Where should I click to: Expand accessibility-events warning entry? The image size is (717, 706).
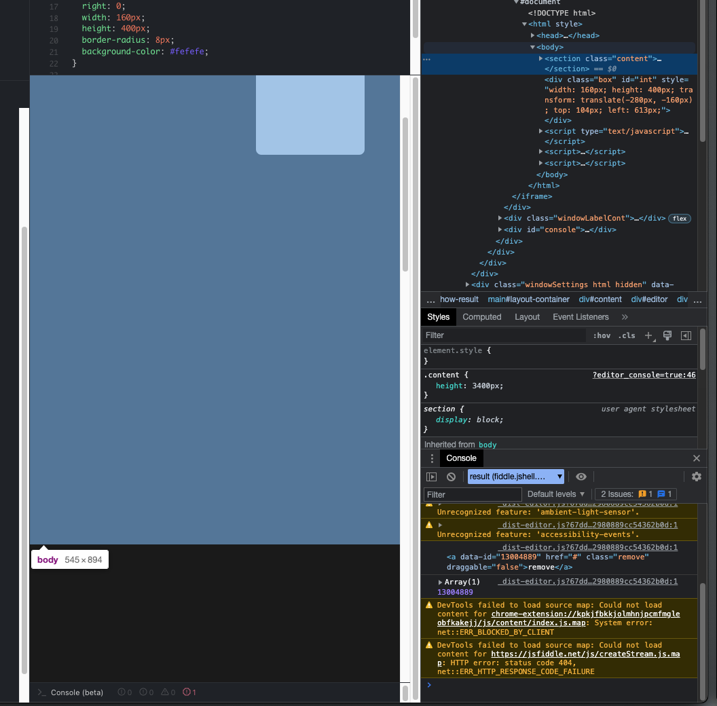pos(440,525)
